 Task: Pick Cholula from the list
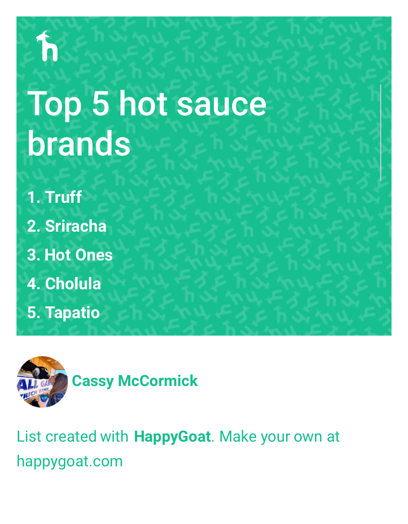point(73,284)
